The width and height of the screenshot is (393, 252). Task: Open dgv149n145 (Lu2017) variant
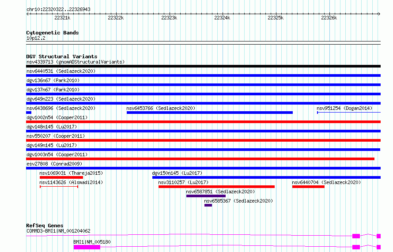[x=52, y=145]
